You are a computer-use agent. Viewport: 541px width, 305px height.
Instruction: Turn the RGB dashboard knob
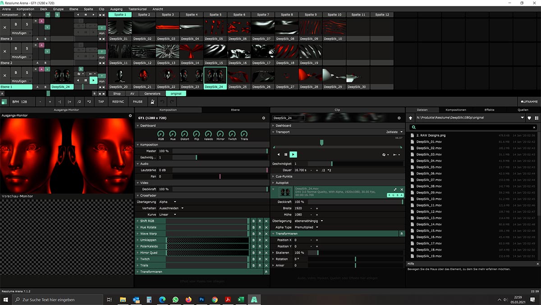click(x=161, y=134)
